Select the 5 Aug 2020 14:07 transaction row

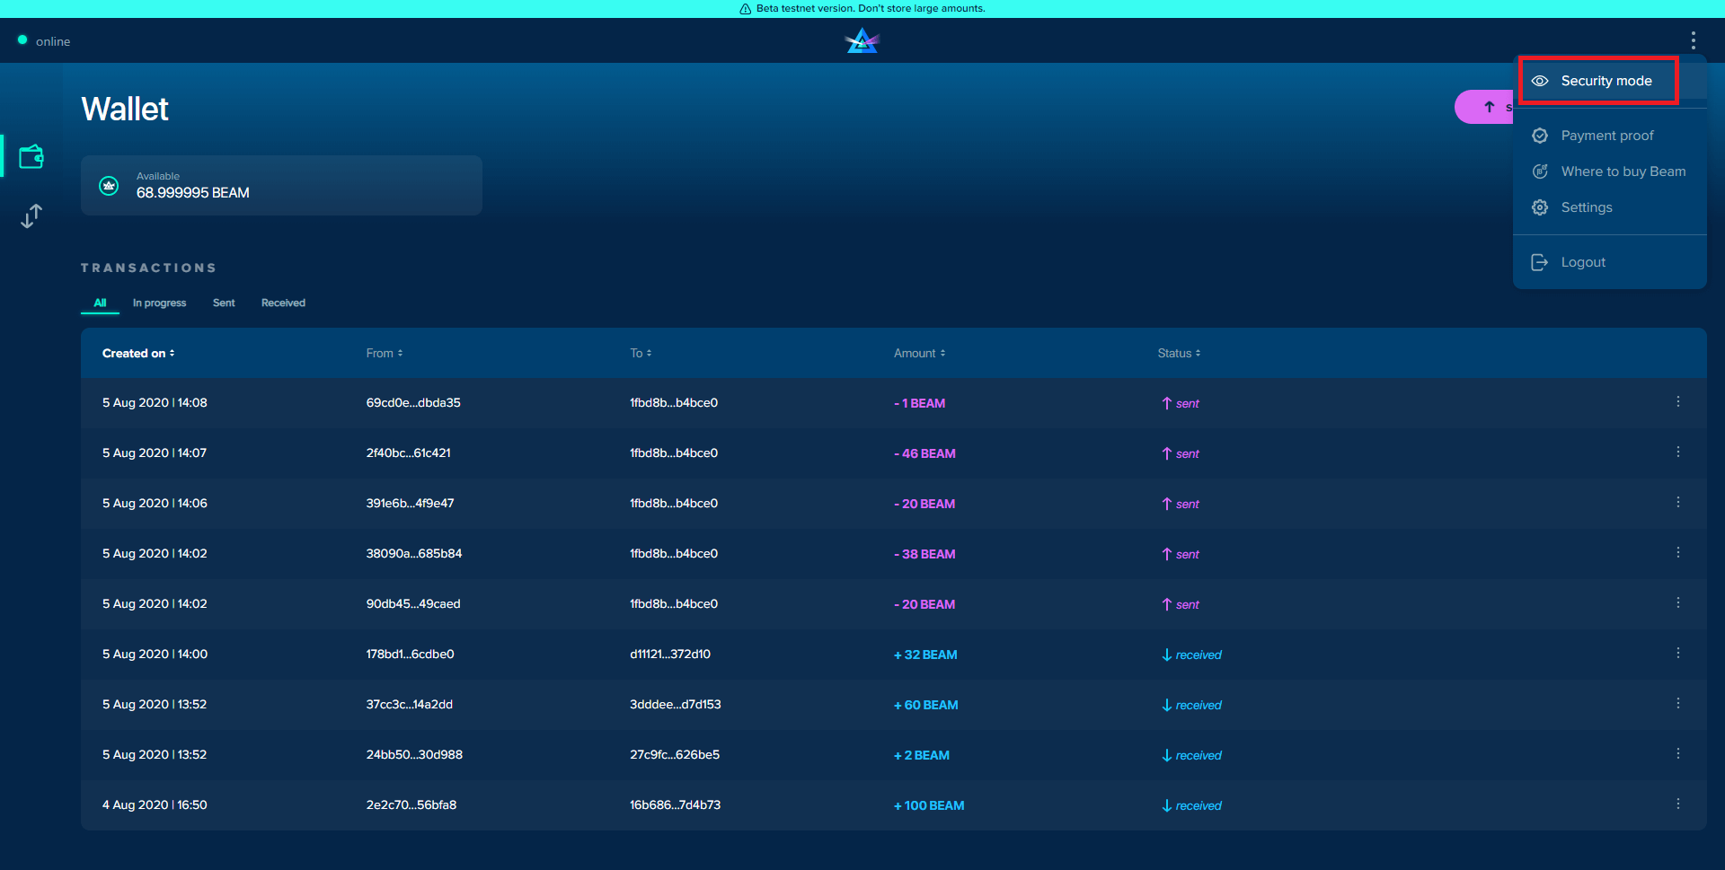[x=629, y=453]
